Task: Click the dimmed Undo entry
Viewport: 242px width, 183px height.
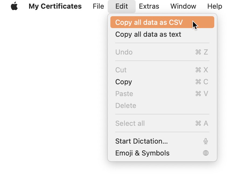Action: point(162,52)
